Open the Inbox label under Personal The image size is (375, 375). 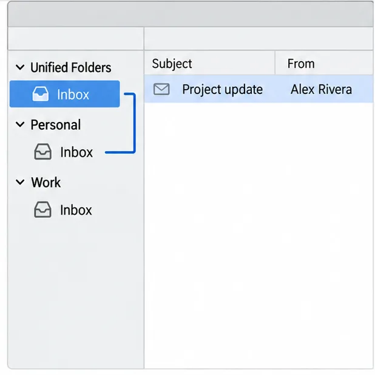[x=76, y=152]
